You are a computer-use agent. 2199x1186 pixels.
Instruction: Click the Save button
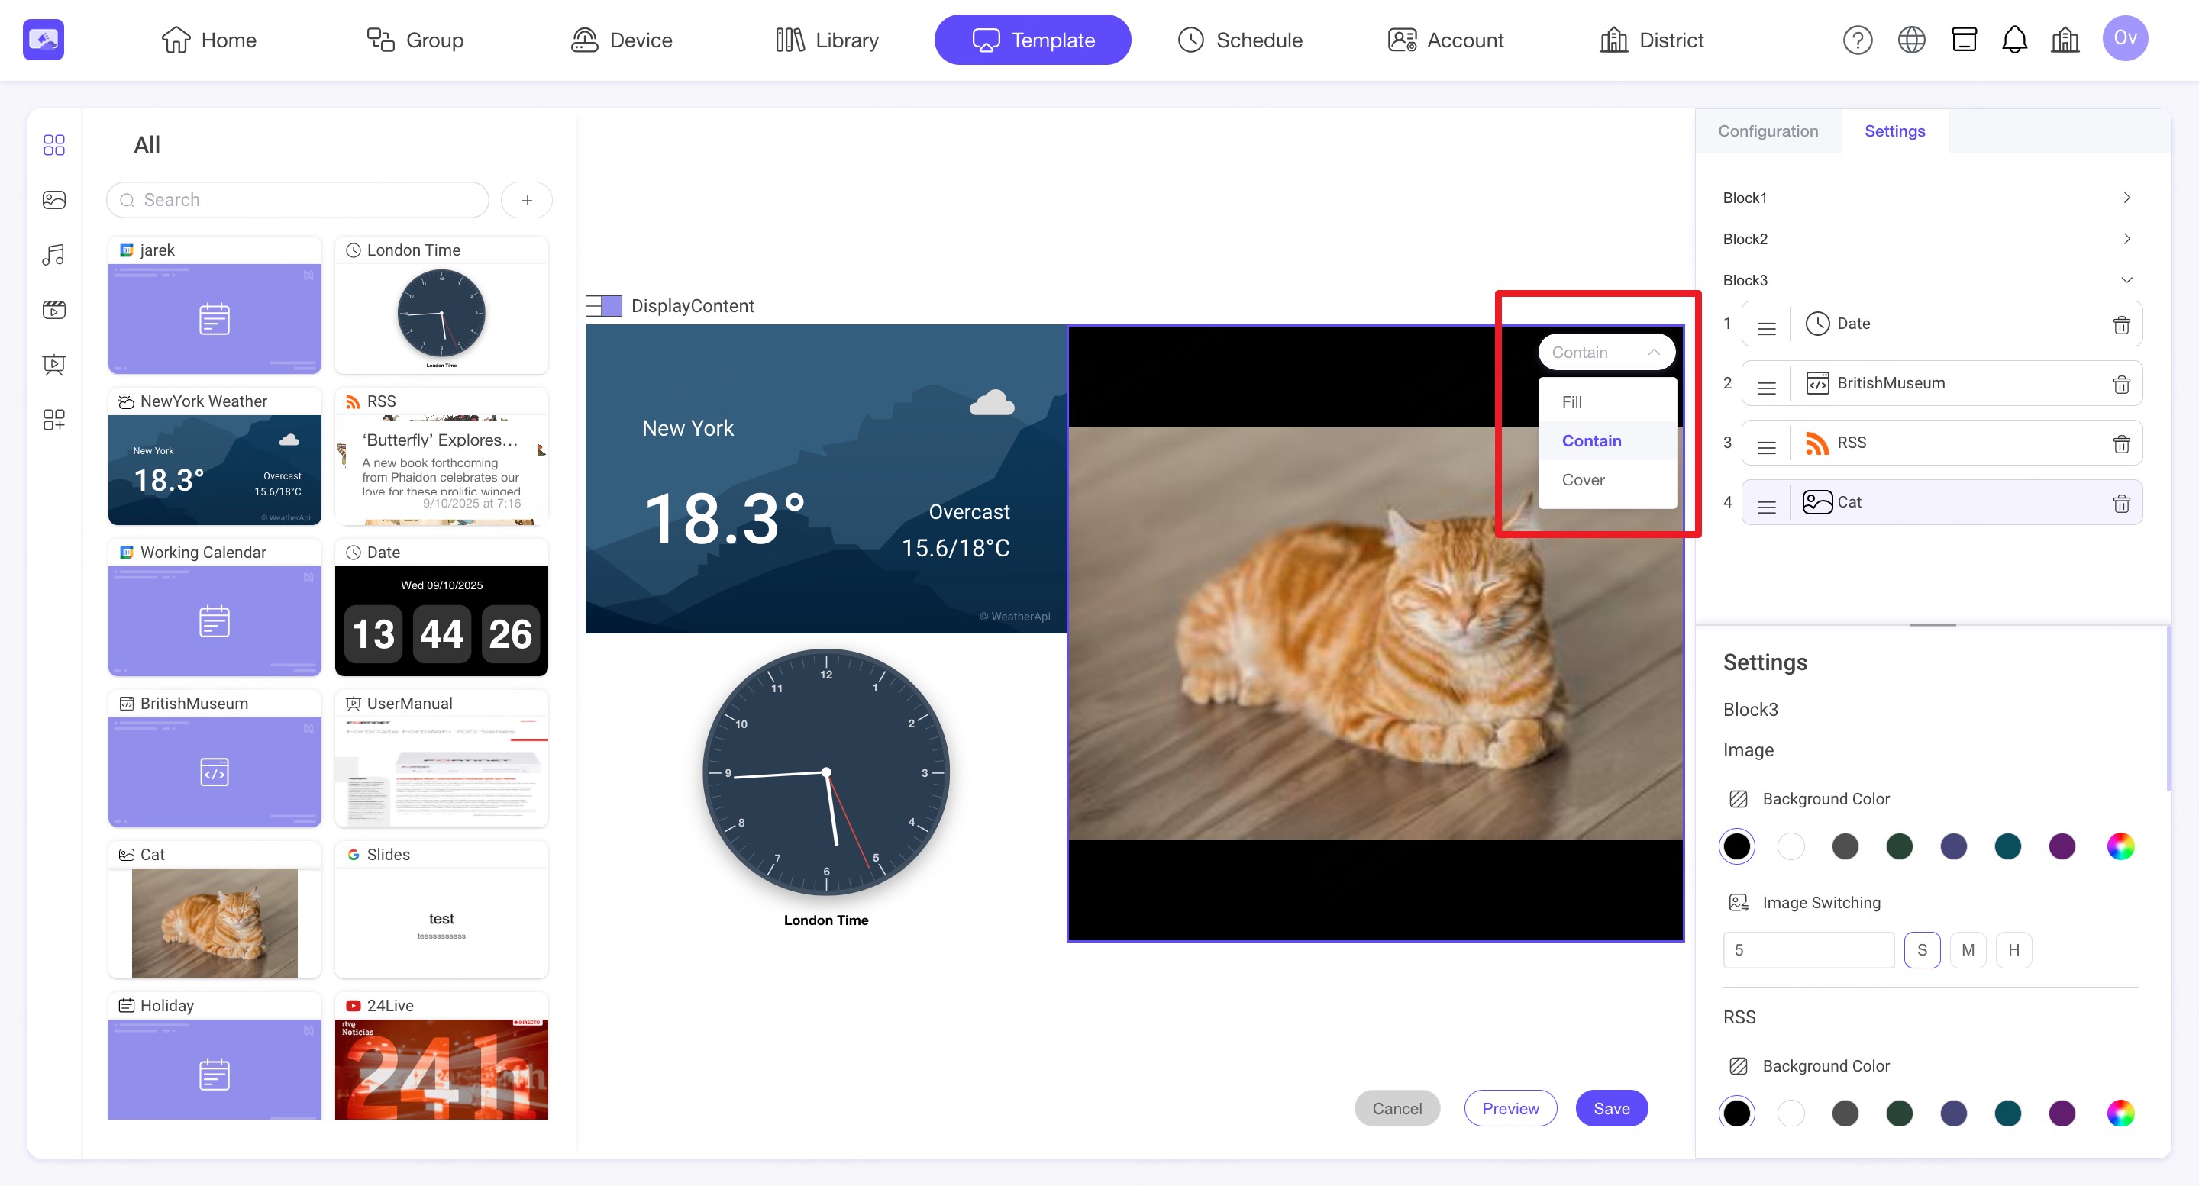1611,1107
